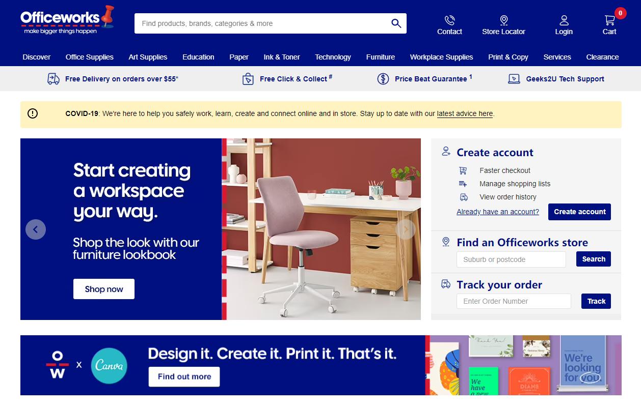Viewport: 641px width, 408px height.
Task: Open the Print & Copy menu
Action: (508, 57)
